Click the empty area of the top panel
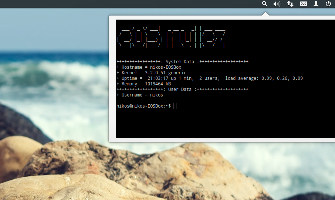This screenshot has width=335, height=200. 129,4
